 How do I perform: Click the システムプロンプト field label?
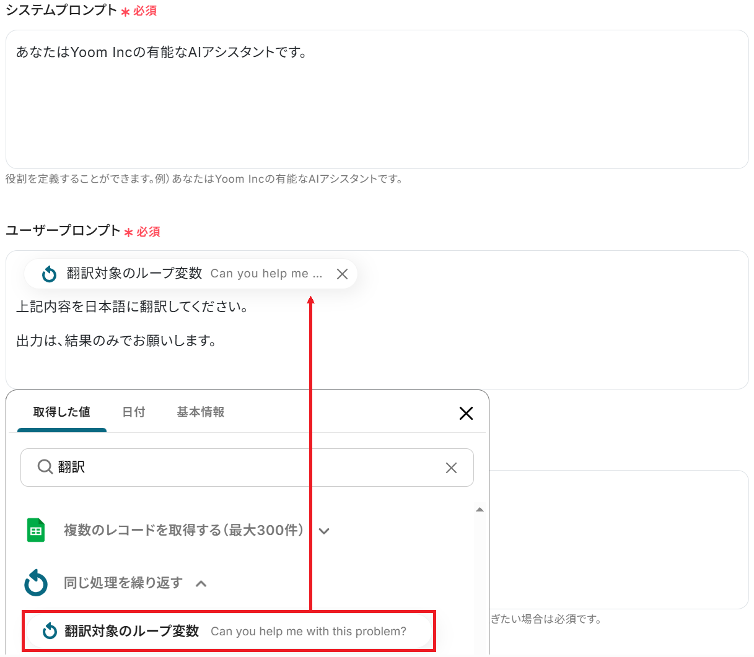pyautogui.click(x=61, y=11)
